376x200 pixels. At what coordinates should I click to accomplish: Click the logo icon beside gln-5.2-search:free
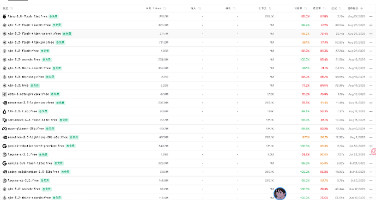[x=4, y=189]
